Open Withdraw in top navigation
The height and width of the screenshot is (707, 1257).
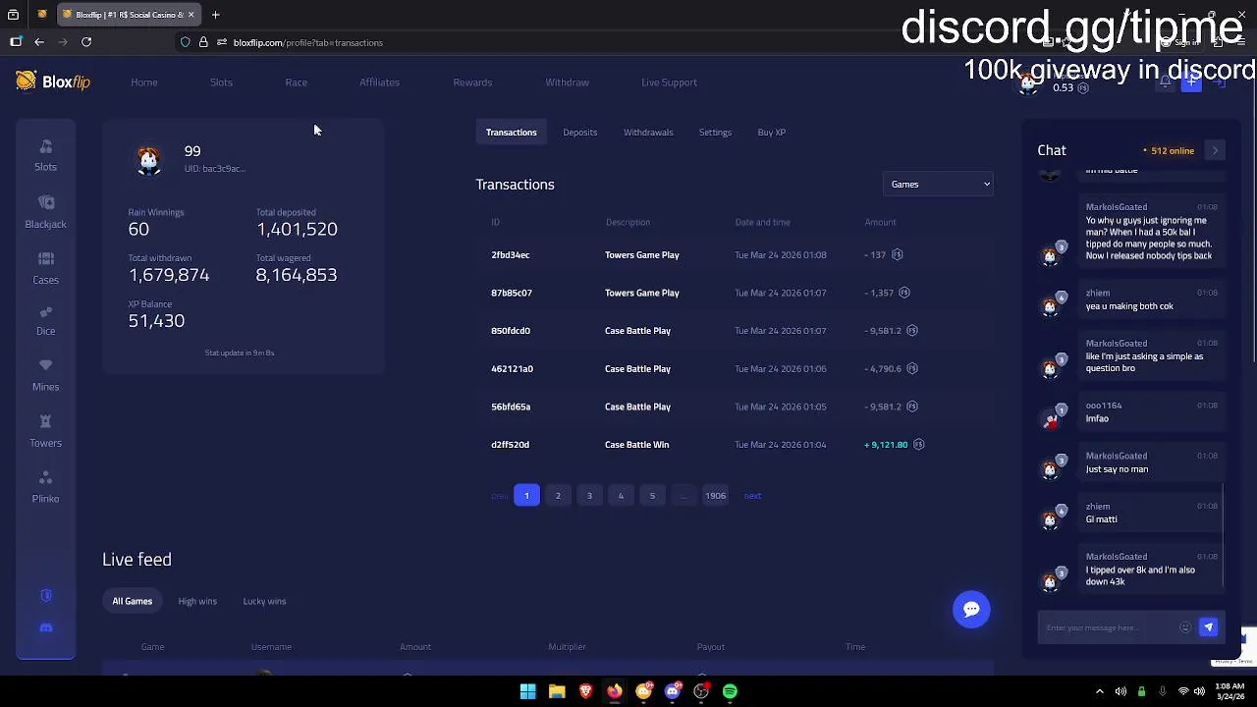[x=567, y=82]
